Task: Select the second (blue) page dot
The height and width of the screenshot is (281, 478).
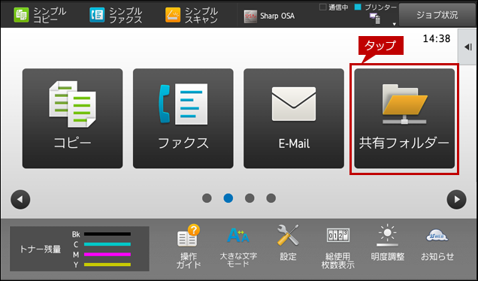Action: point(228,198)
